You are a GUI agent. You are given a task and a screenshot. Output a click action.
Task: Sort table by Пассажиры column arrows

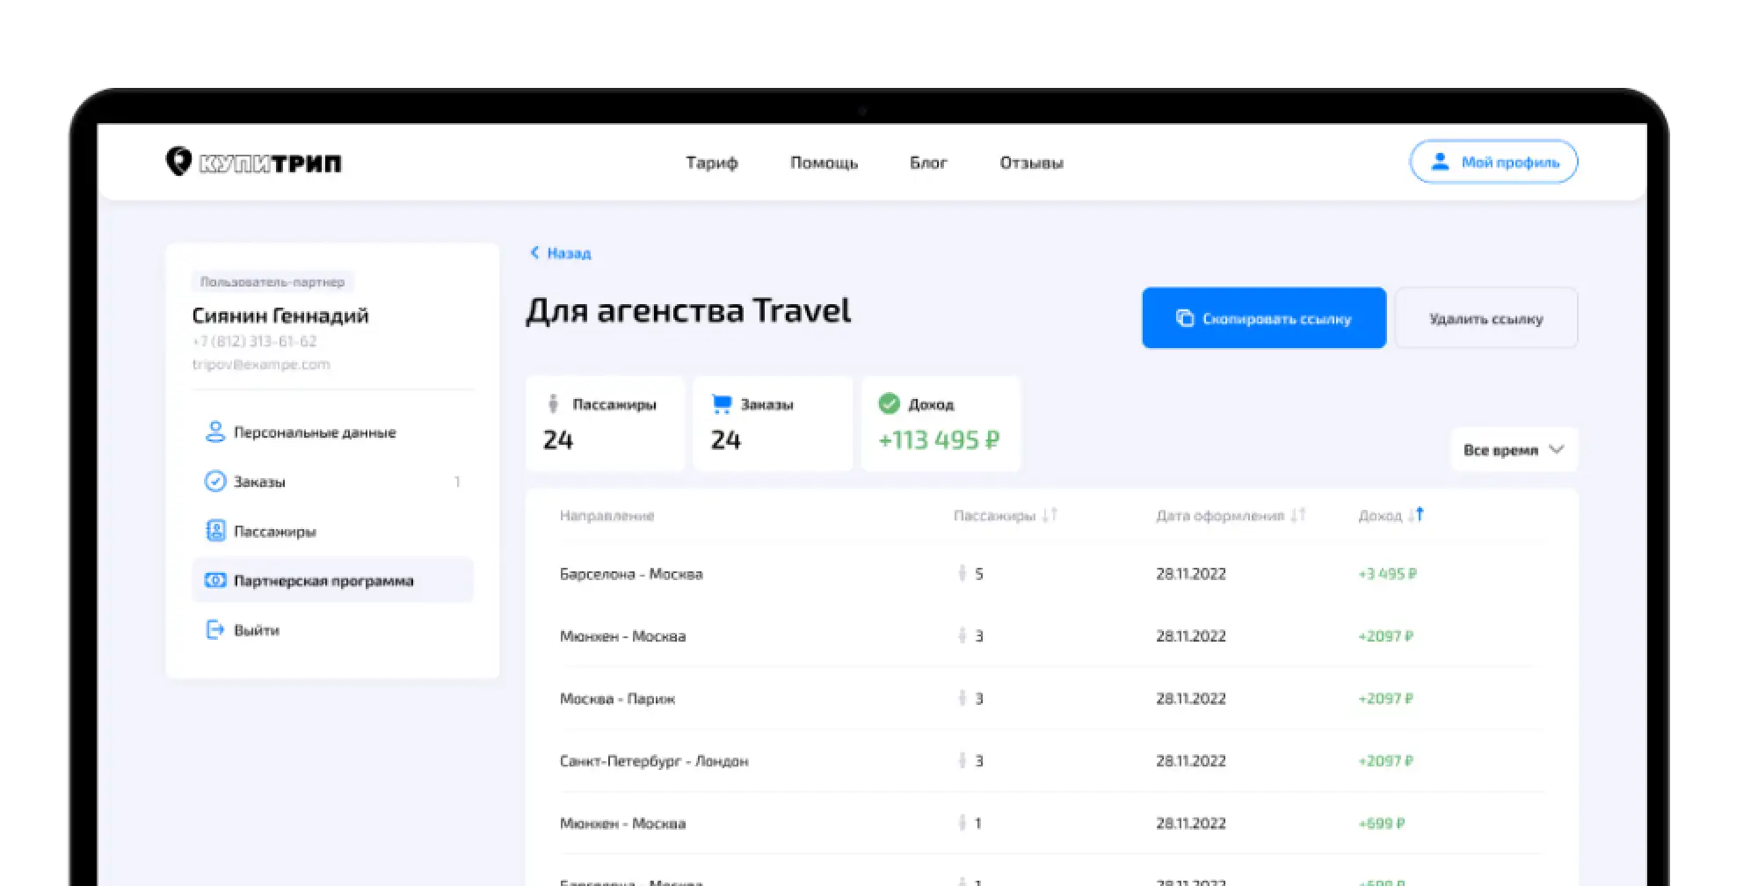1049,515
